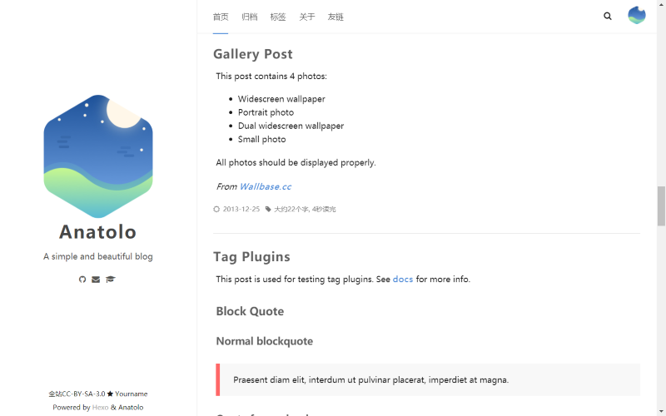Open the 关于 about page
The height and width of the screenshot is (416, 666).
pos(307,17)
